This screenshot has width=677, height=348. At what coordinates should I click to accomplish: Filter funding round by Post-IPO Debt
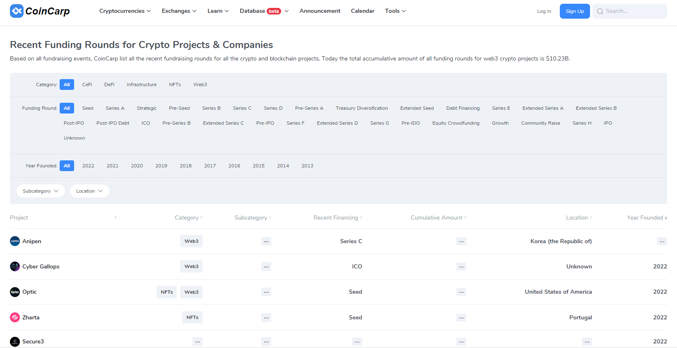(x=113, y=123)
